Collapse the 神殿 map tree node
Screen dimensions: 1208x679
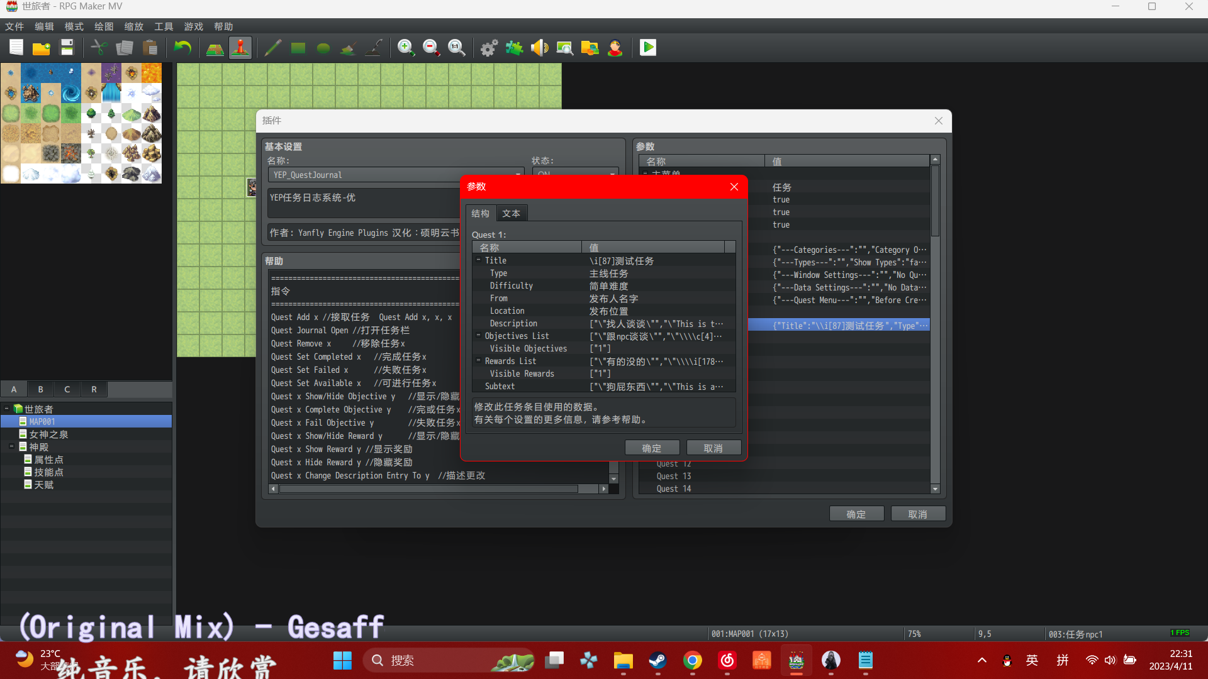[x=11, y=446]
